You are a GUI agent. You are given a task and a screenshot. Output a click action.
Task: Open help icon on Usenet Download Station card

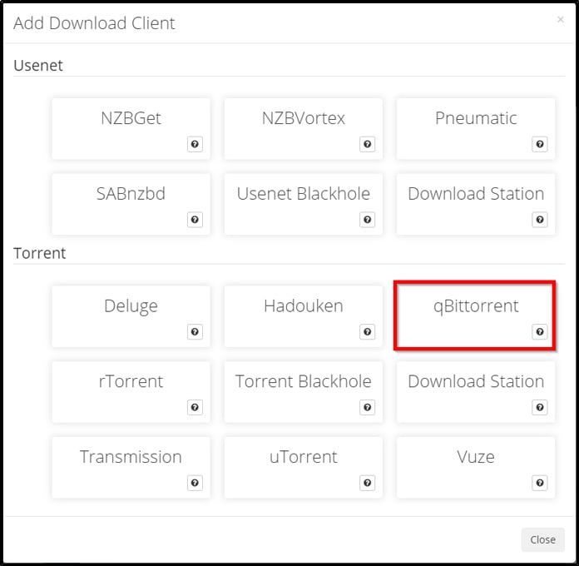point(540,220)
